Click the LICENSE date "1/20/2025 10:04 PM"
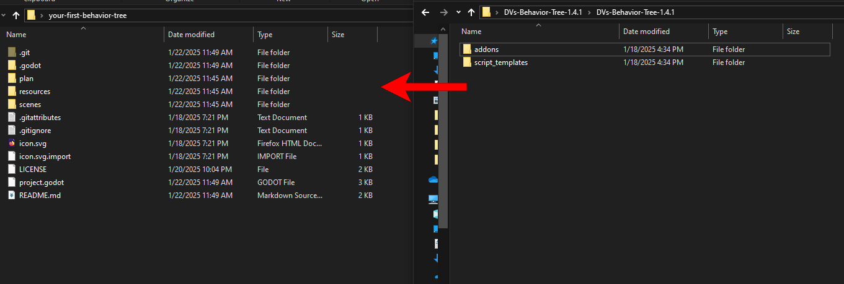The width and height of the screenshot is (844, 284). coord(200,170)
